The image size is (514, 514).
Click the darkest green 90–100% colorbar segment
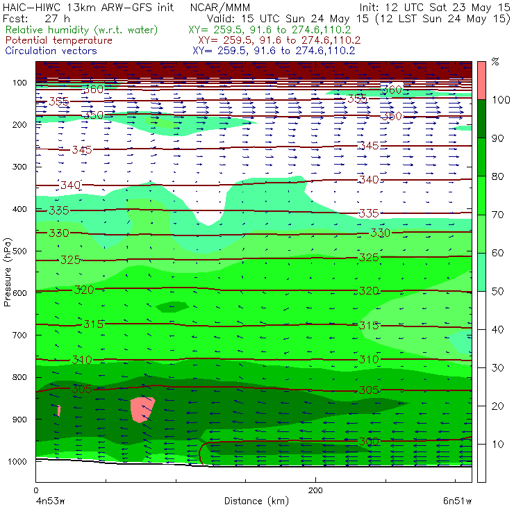point(481,119)
